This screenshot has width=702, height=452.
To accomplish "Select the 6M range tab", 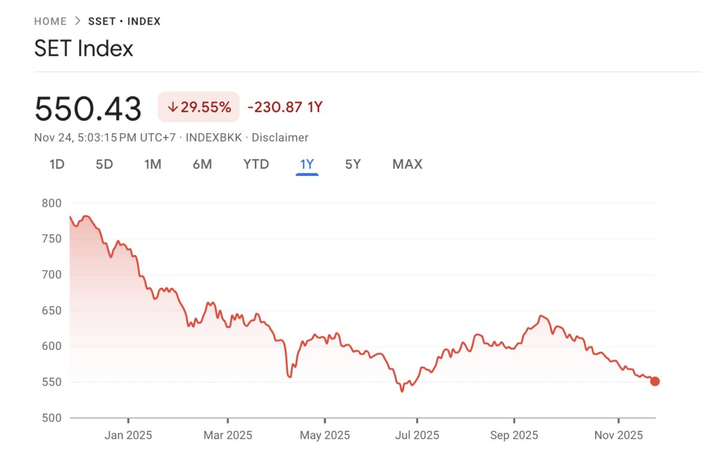I will coord(202,164).
